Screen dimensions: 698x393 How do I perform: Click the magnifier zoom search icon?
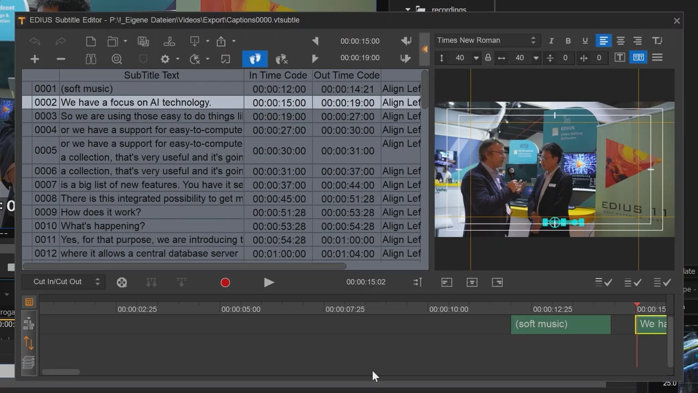pyautogui.click(x=116, y=59)
